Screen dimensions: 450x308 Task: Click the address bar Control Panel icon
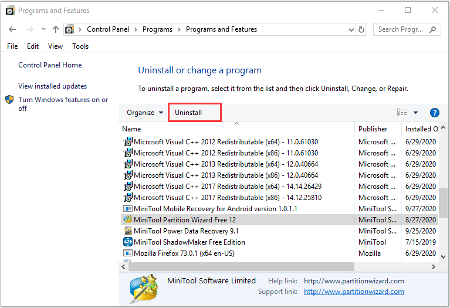pyautogui.click(x=69, y=29)
